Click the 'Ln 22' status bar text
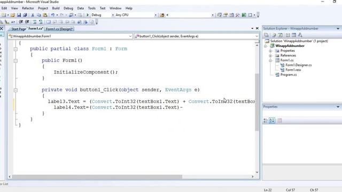342x192 pixels. (x=268, y=190)
